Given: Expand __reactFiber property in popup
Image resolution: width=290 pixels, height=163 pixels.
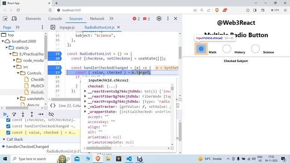Looking at the screenshot, I should coord(85,96).
